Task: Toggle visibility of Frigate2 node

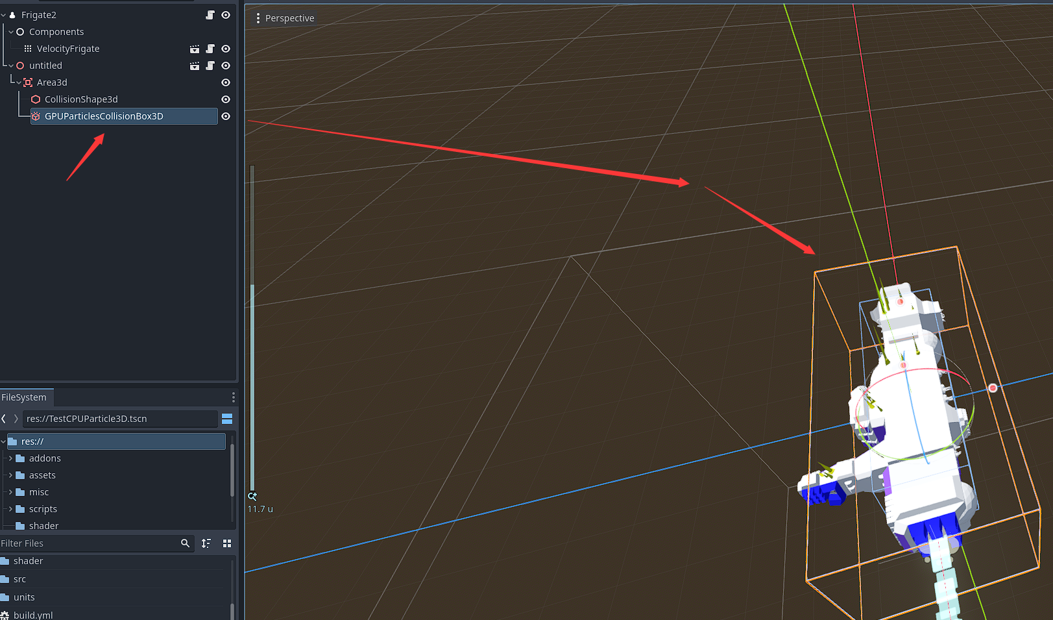Action: (x=226, y=15)
